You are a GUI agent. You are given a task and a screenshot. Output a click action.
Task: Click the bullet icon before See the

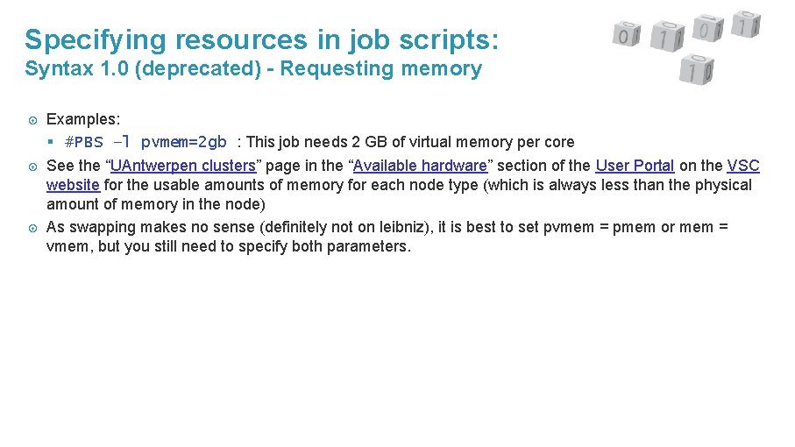(x=33, y=167)
